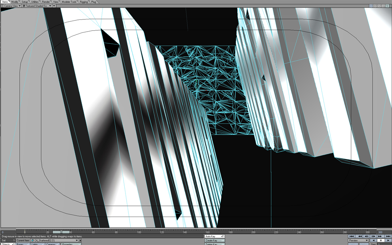Open the extra viewport options arrow dropdown
392x245 pixels.
tap(54, 6)
